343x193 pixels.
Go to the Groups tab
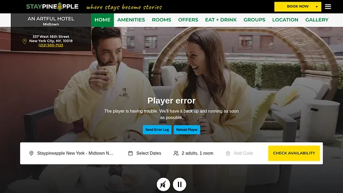pos(255,20)
